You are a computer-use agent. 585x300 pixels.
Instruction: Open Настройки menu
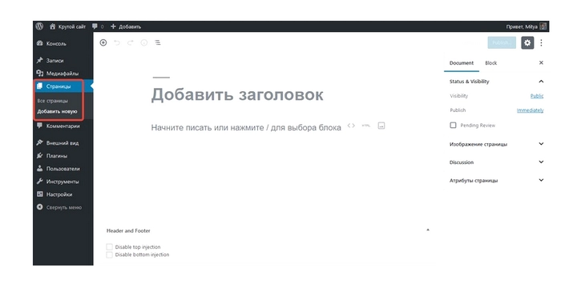click(x=63, y=194)
